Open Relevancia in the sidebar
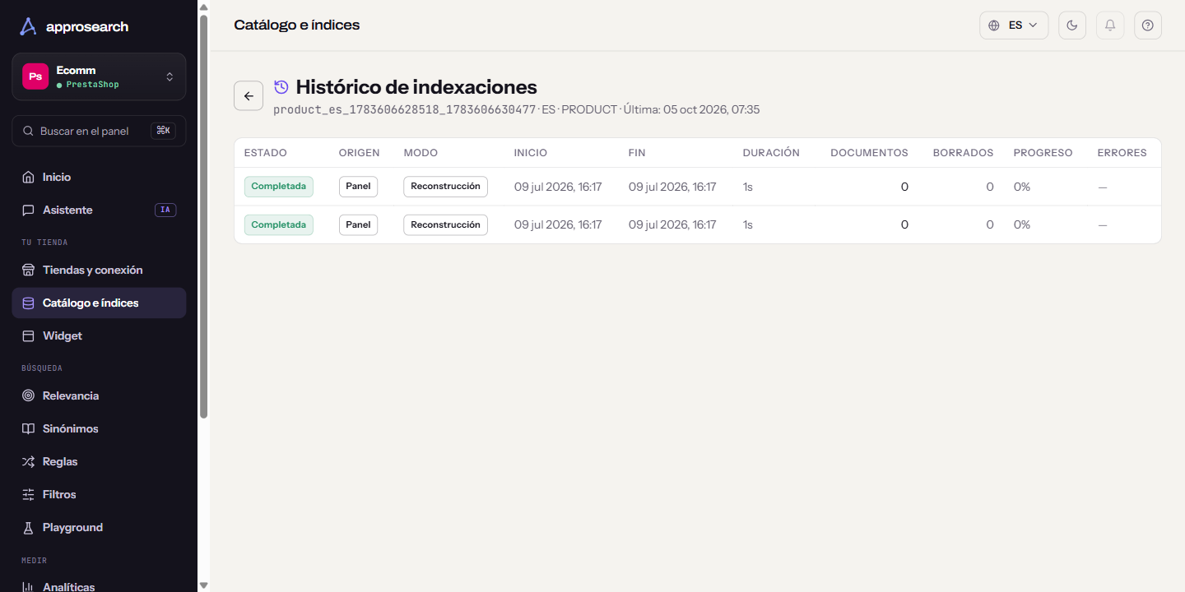1185x592 pixels. coord(99,395)
